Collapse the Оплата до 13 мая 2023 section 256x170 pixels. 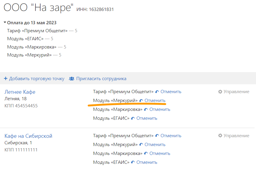tap(5, 22)
